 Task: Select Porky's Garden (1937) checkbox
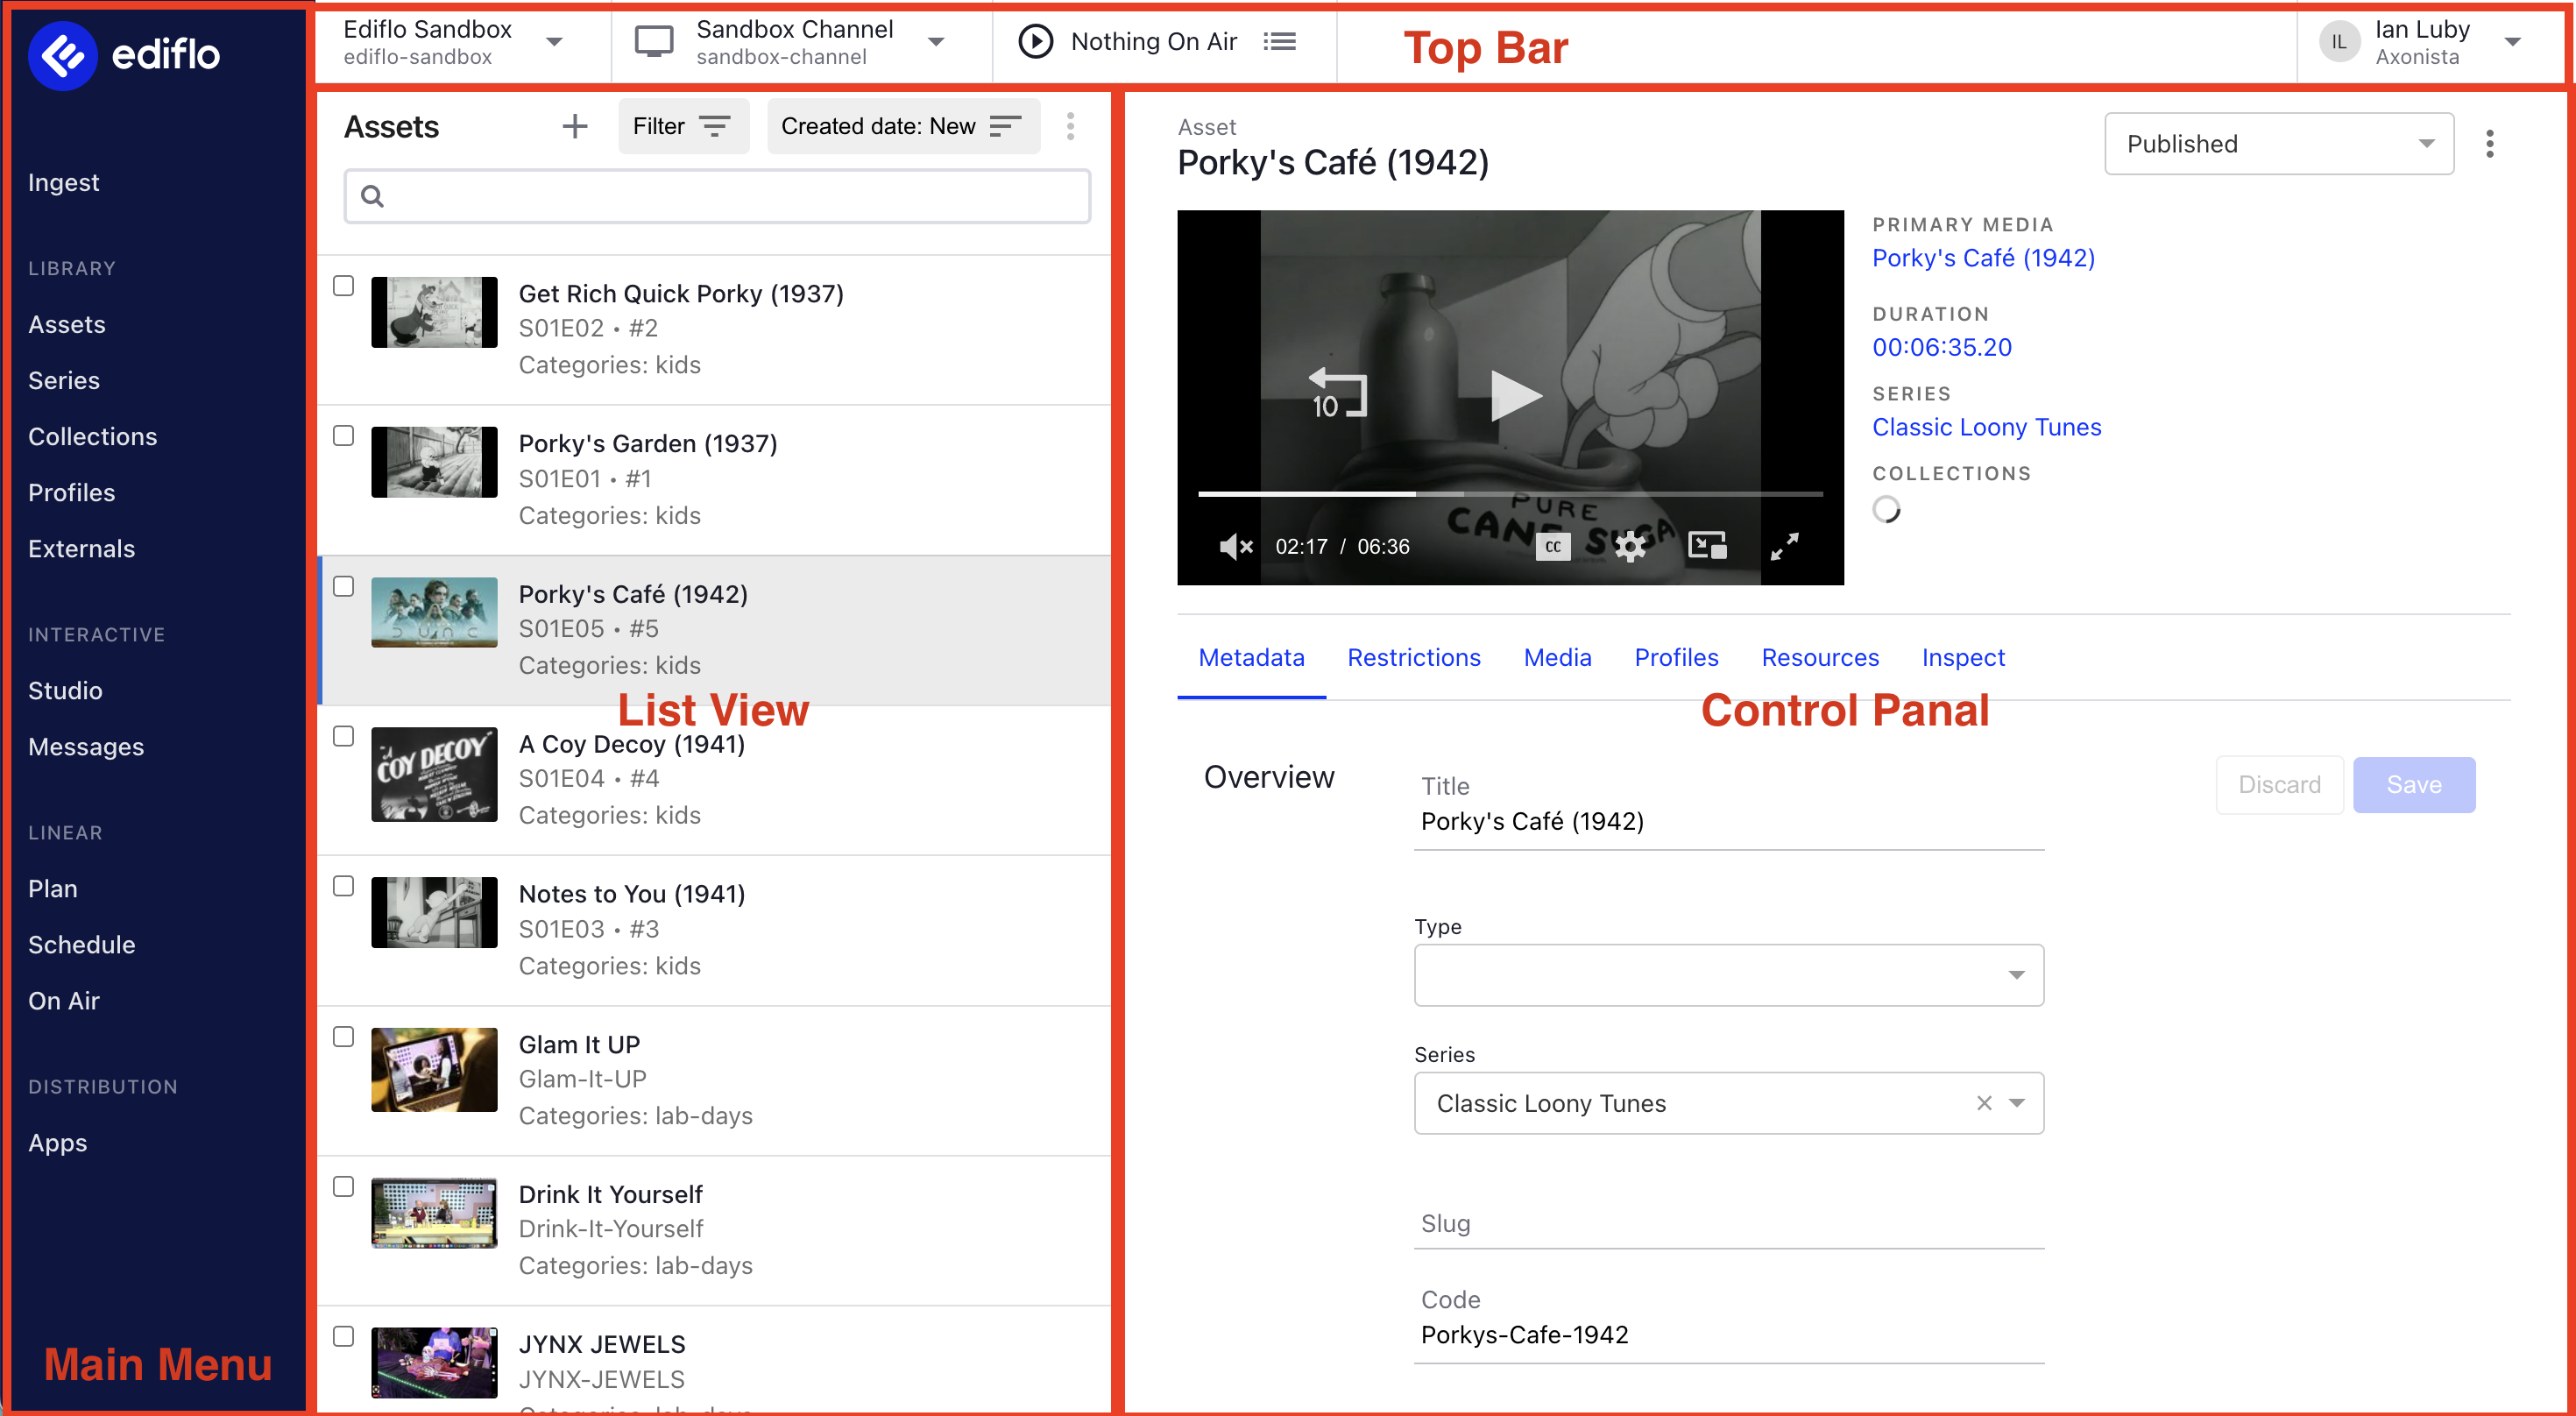343,436
